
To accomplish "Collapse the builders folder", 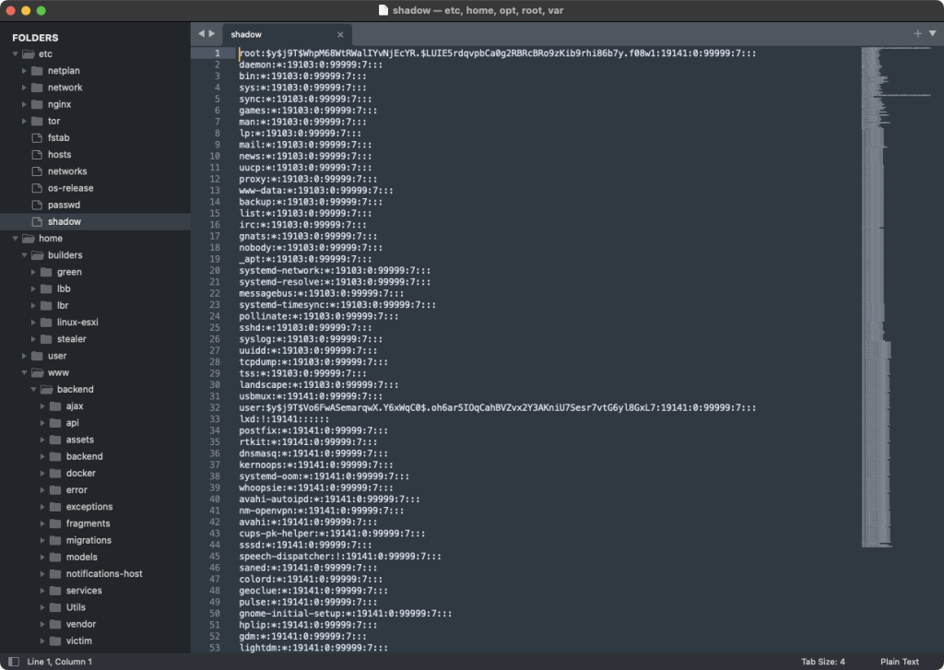I will click(23, 255).
